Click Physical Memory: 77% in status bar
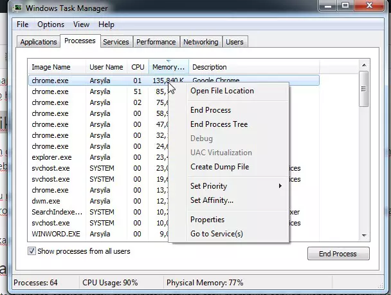Viewport: 391px width, 295px height. (x=205, y=283)
